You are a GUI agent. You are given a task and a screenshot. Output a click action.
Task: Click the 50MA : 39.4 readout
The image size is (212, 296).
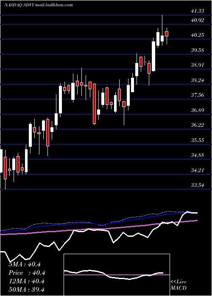[x=26, y=290]
